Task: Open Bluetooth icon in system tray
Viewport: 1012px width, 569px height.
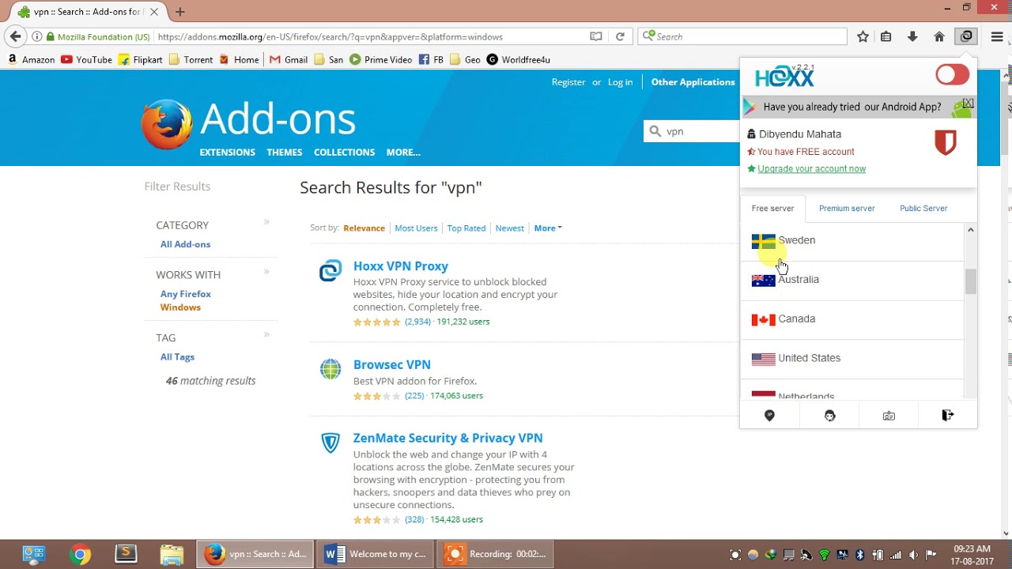Action: click(x=860, y=555)
